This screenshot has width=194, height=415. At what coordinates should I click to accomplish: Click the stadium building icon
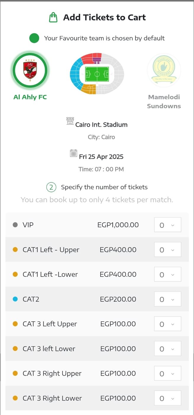click(70, 121)
